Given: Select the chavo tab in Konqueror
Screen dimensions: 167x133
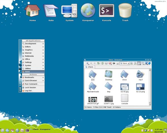Looking at the screenshot, I should (x=89, y=67).
